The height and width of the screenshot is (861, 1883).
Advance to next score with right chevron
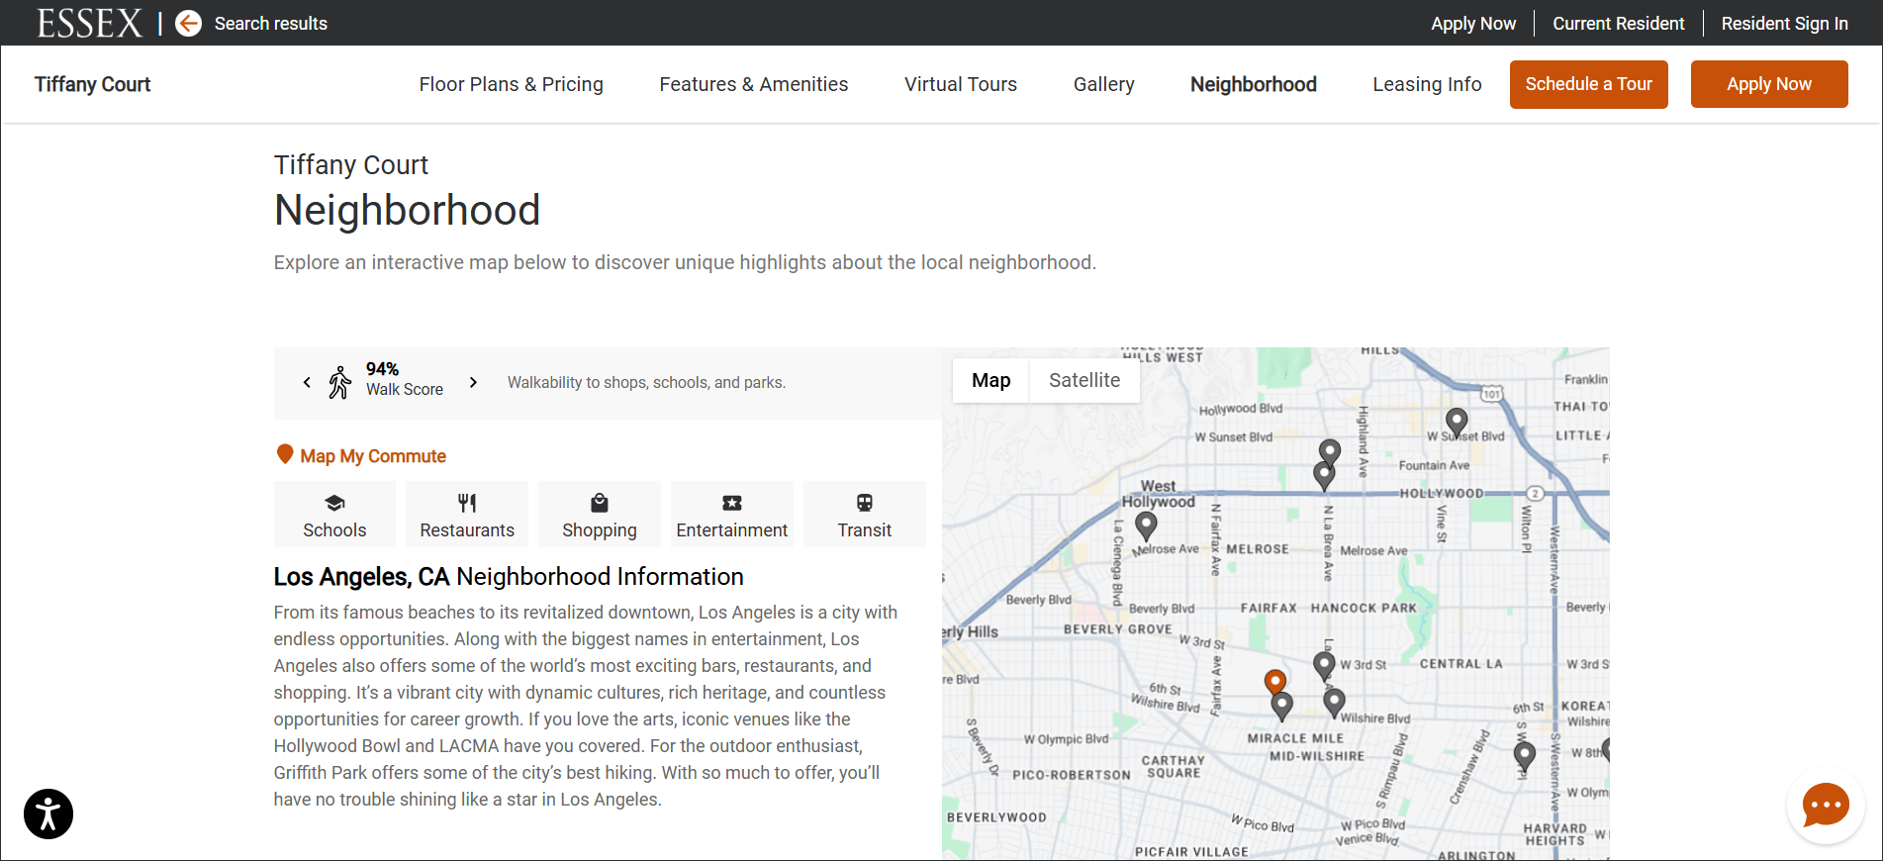pos(473,382)
